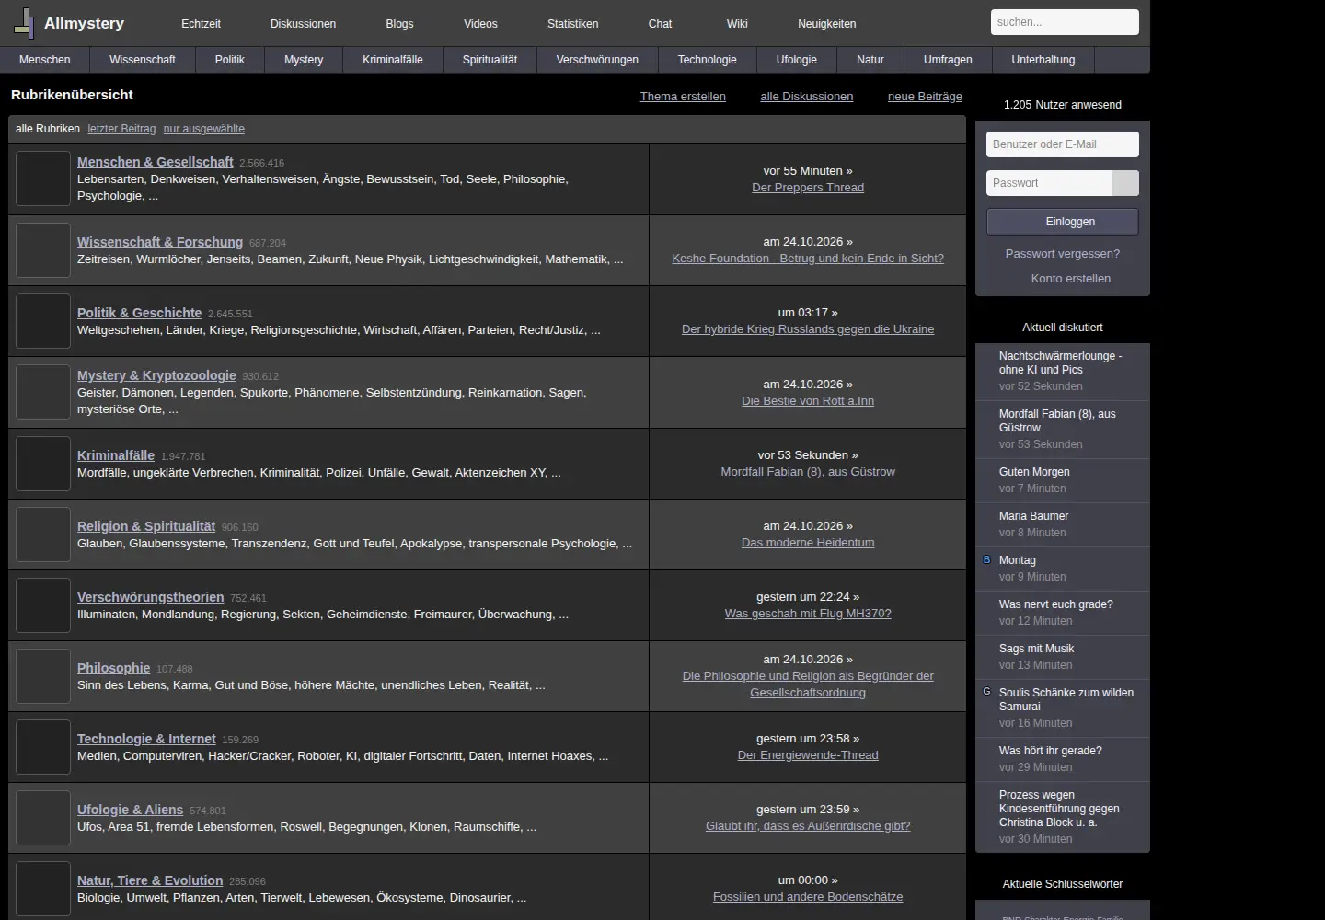Open the Technologie & Internet category thumbnail
The width and height of the screenshot is (1325, 920).
[x=43, y=747]
